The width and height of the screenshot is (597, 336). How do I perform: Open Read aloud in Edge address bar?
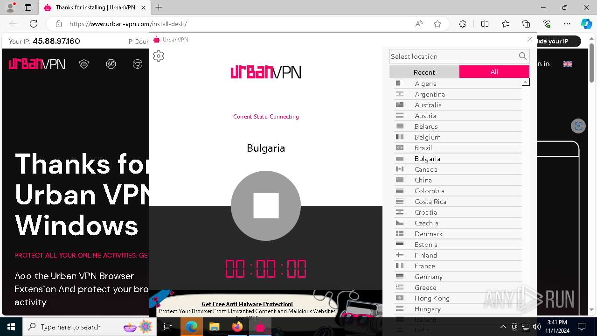[x=419, y=24]
